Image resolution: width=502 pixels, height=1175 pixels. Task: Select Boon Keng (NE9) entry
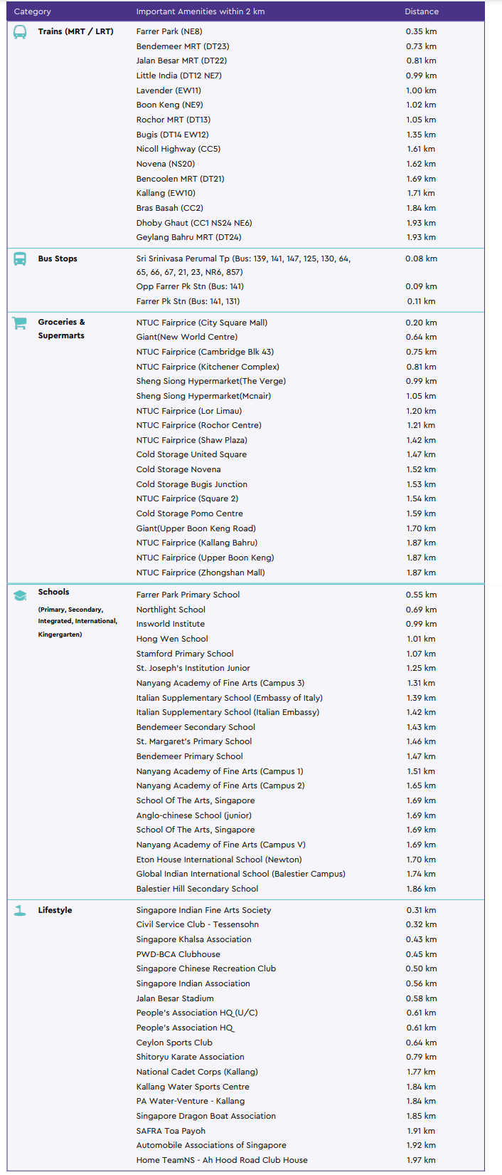pos(169,105)
